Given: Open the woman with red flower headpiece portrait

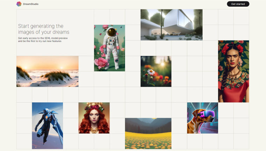Looking at the screenshot, I should click(233, 71).
